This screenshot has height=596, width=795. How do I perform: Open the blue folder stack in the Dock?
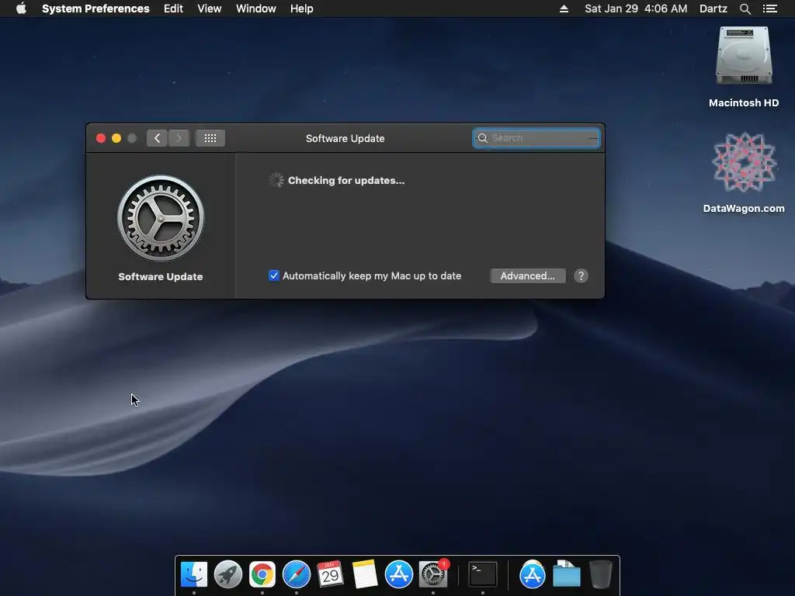566,575
